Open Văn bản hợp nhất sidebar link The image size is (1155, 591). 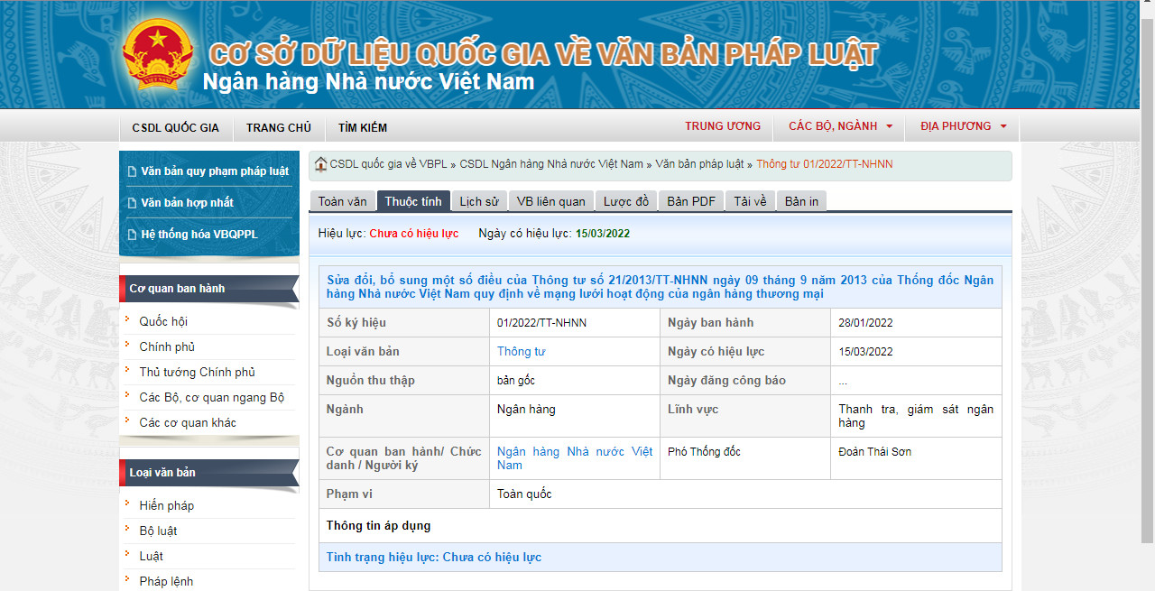point(187,203)
